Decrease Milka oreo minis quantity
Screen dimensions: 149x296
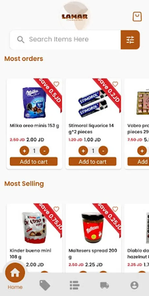coord(44,151)
